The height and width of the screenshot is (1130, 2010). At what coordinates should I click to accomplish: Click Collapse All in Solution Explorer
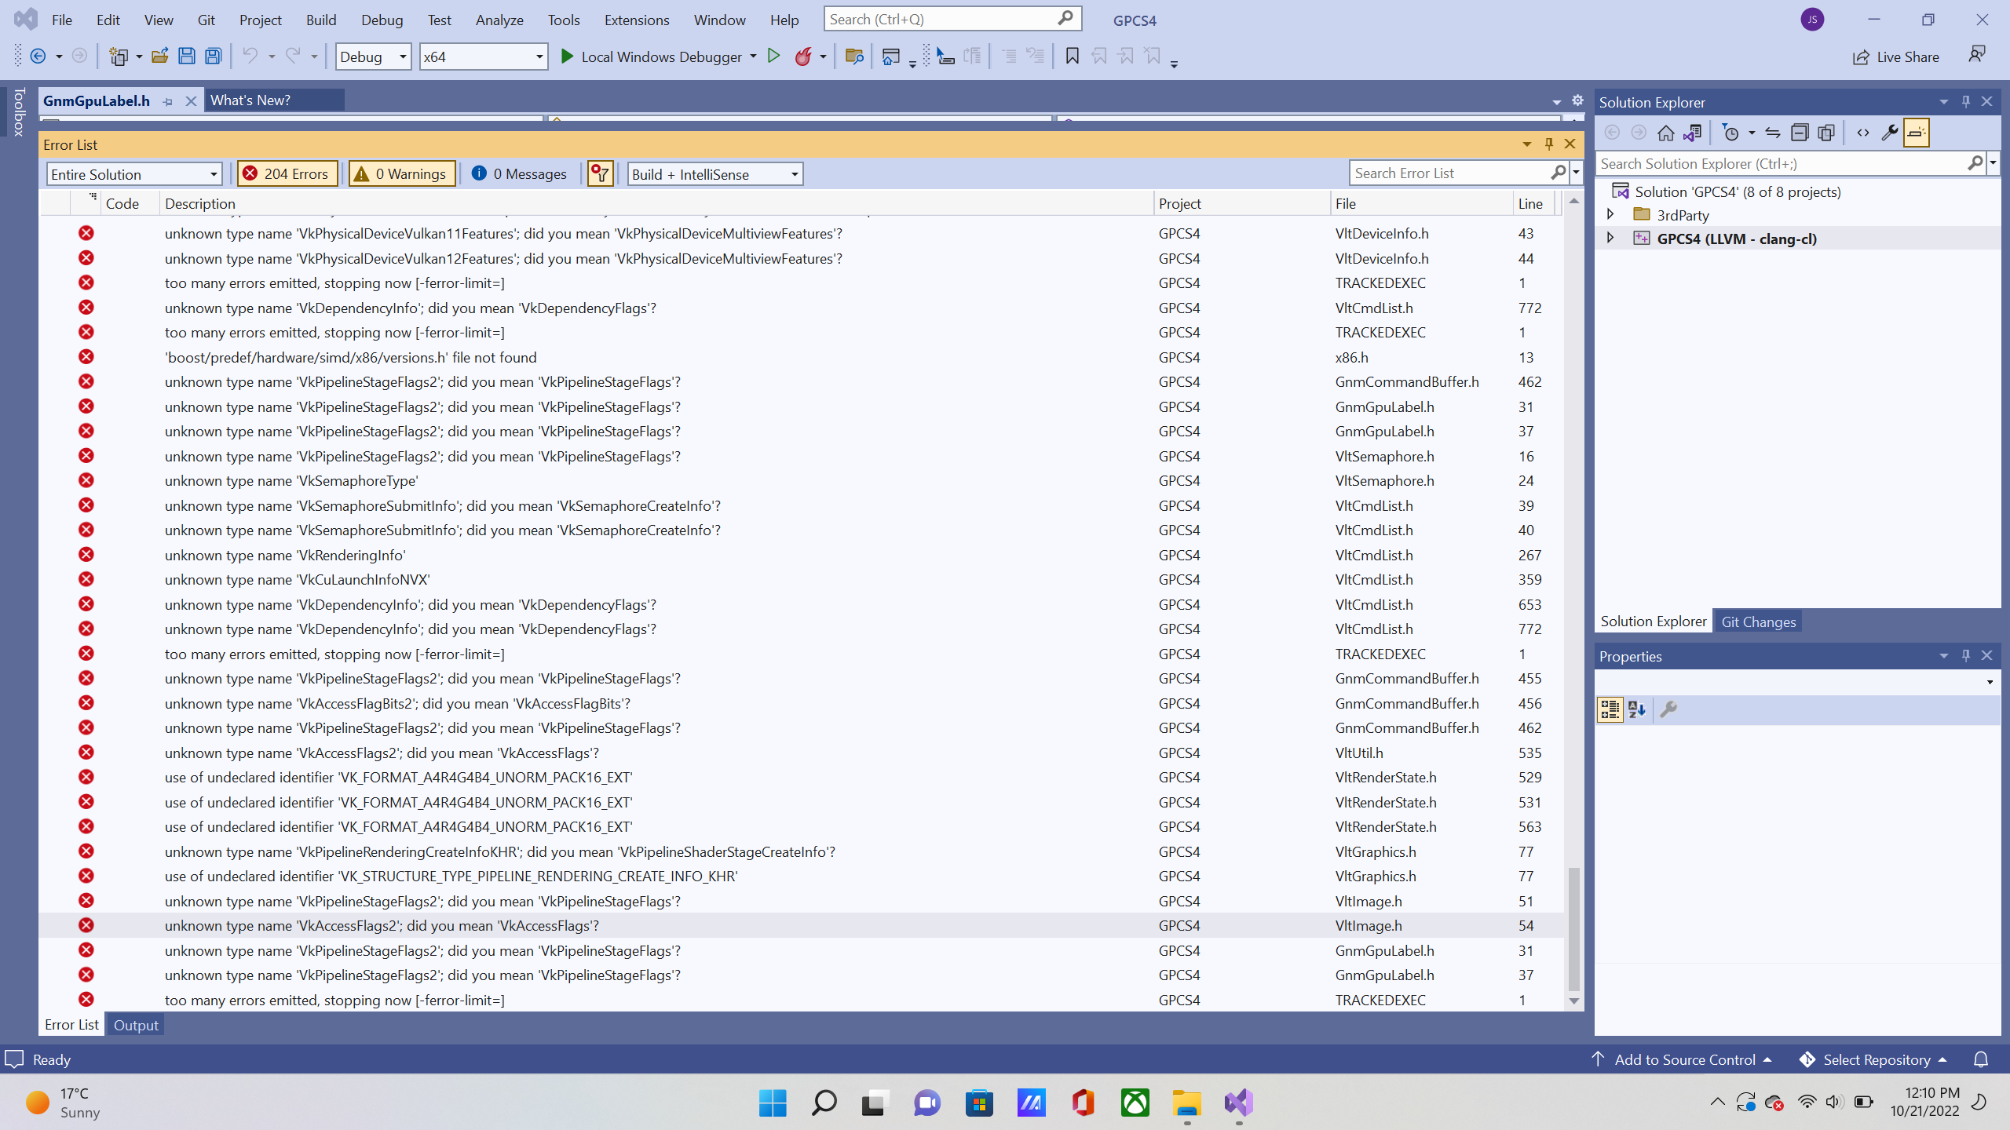[x=1800, y=133]
